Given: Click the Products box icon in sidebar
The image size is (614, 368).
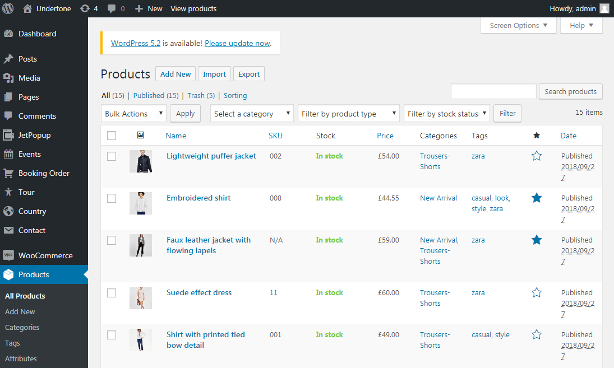Looking at the screenshot, I should 8,274.
